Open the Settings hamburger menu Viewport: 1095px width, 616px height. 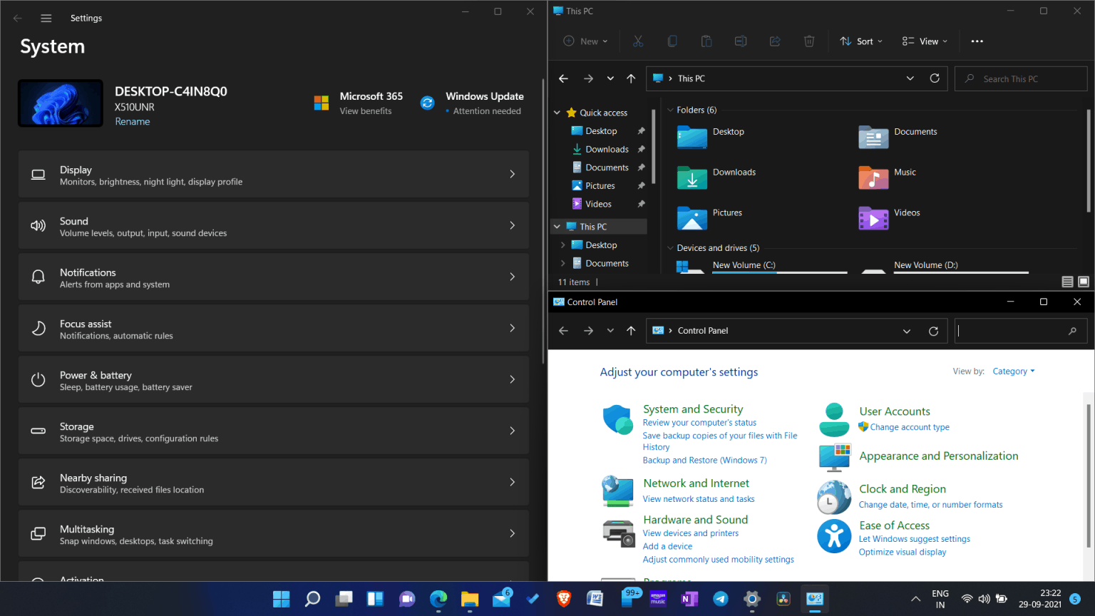(x=46, y=18)
